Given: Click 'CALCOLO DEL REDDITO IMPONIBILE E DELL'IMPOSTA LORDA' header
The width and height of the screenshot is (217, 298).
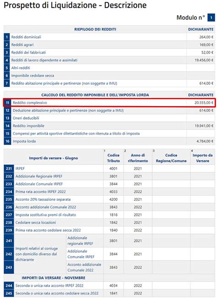Looking at the screenshot, I should point(95,95).
